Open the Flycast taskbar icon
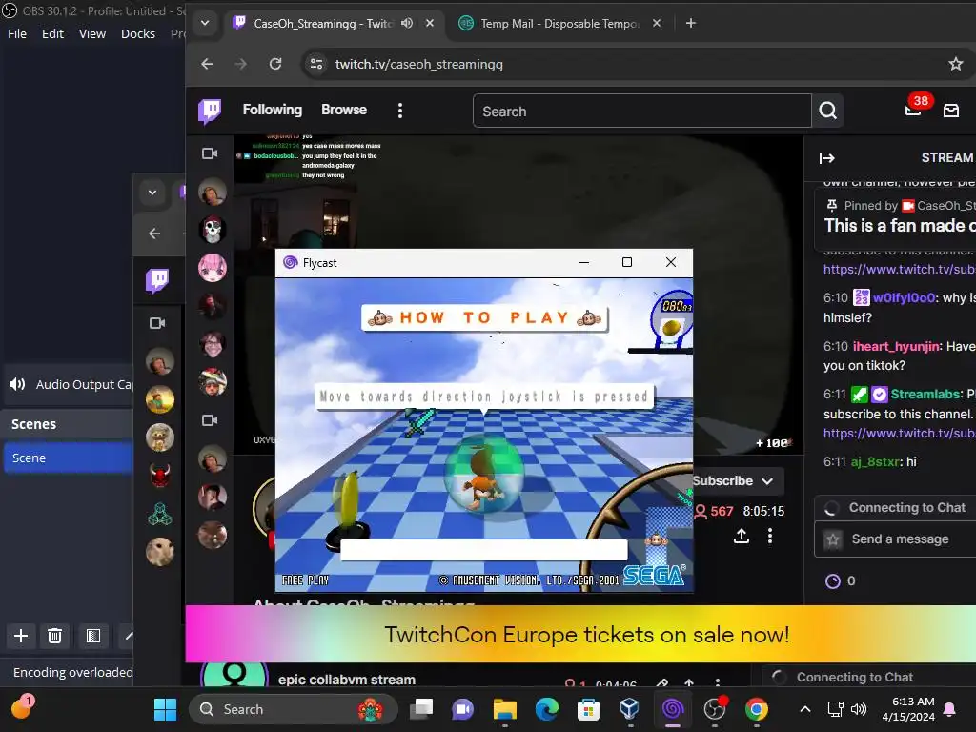The height and width of the screenshot is (732, 976). point(672,709)
